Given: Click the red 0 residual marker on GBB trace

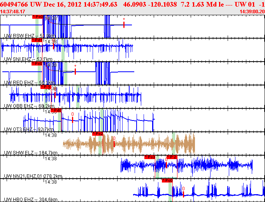Looking at the screenshot, I should pos(55,93).
